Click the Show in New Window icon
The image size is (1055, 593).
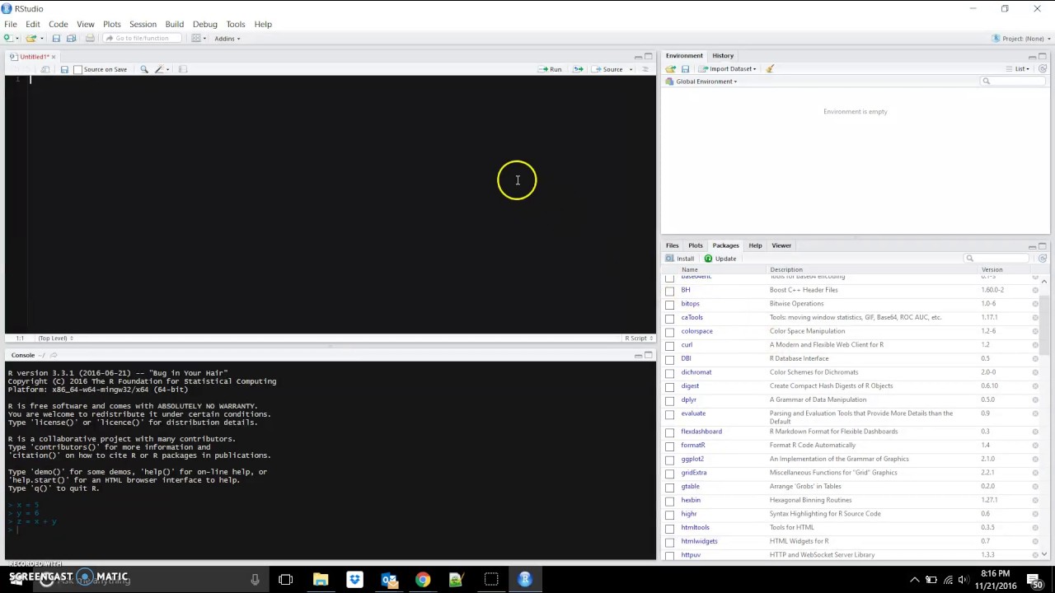point(45,69)
